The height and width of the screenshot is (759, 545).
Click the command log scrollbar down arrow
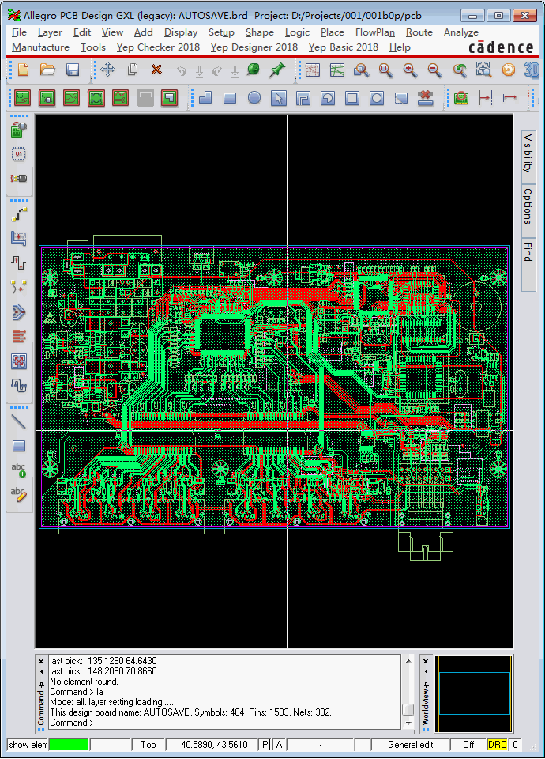[408, 723]
